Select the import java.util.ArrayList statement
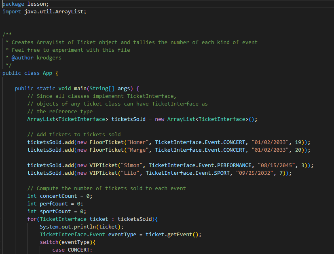 pos(44,11)
